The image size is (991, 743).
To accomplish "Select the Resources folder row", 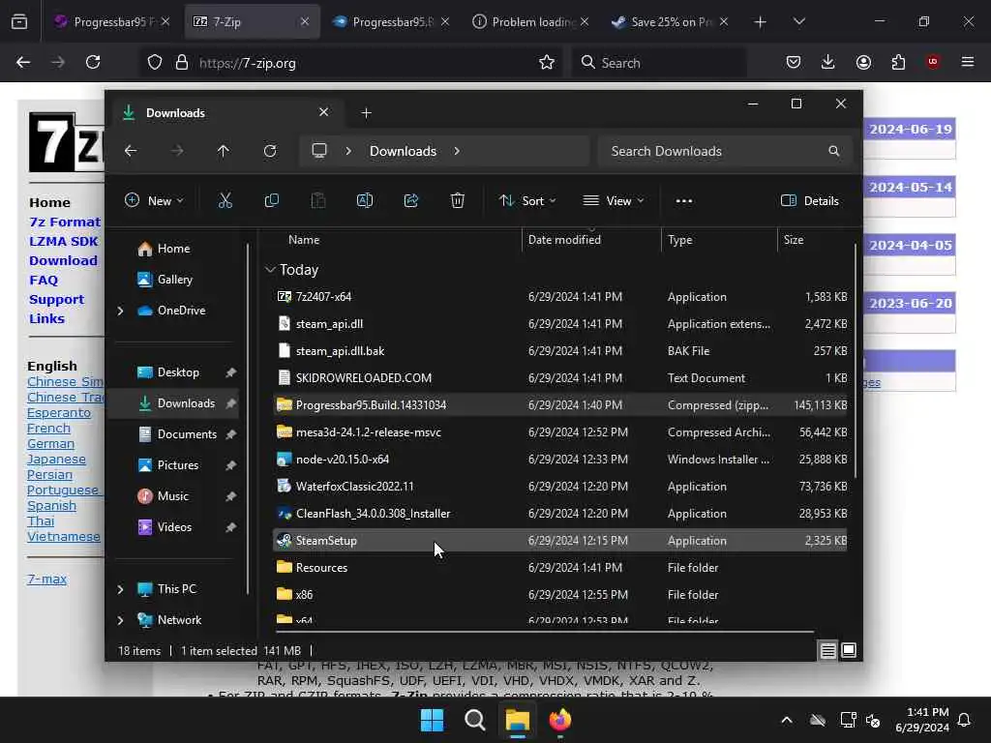I will [x=560, y=567].
